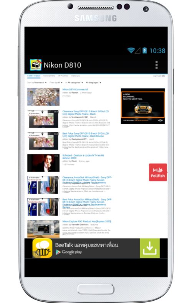182x303 pixels.
Task: Switch to the Groups tab
Action: (75, 76)
